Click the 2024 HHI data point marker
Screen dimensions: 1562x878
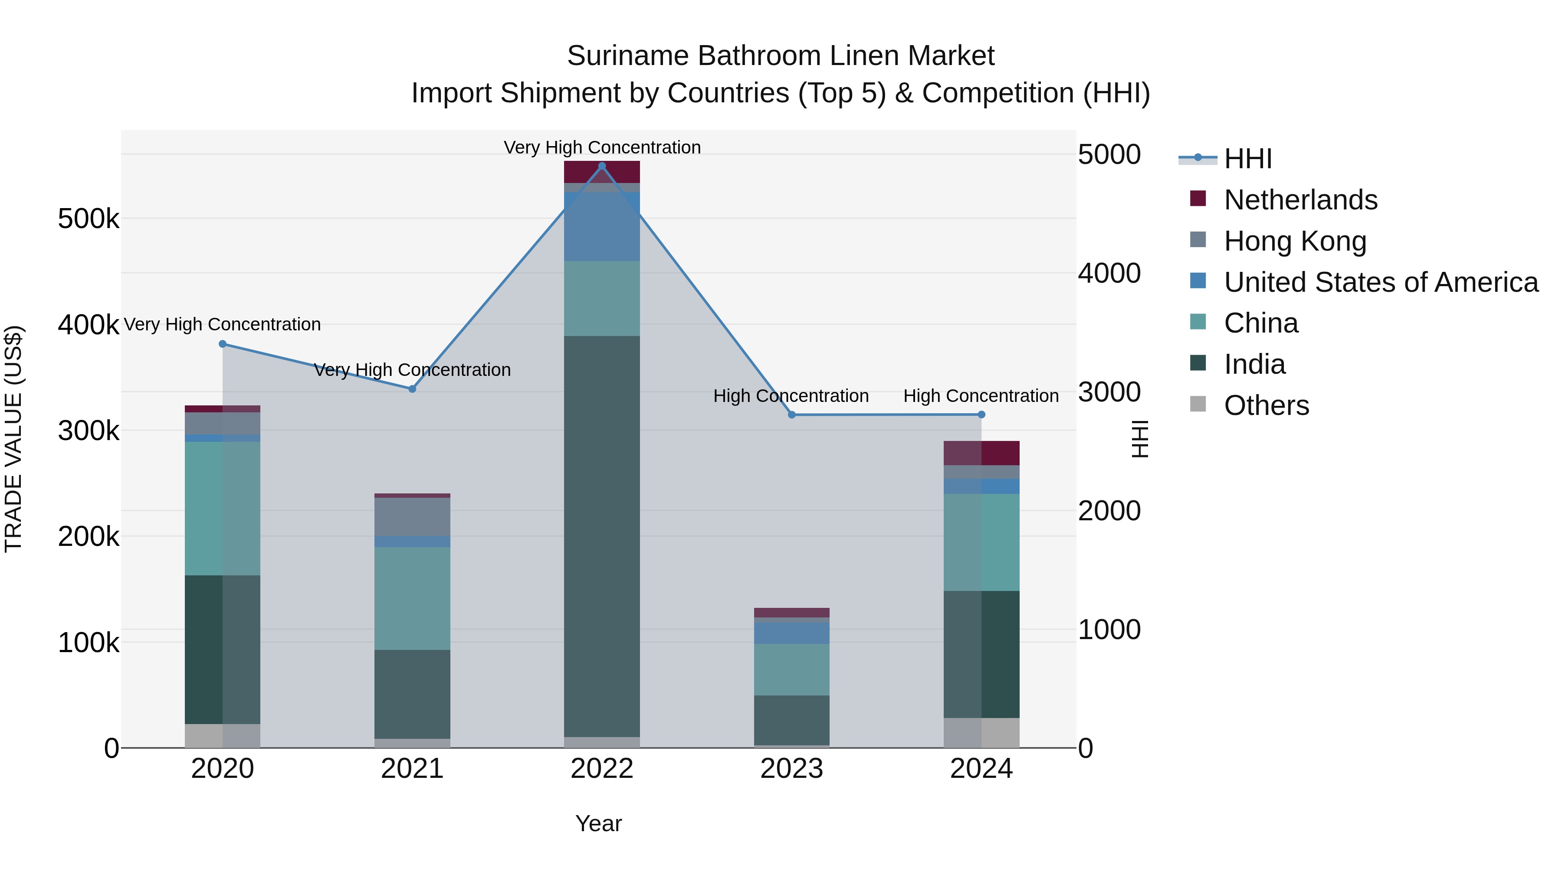(982, 415)
